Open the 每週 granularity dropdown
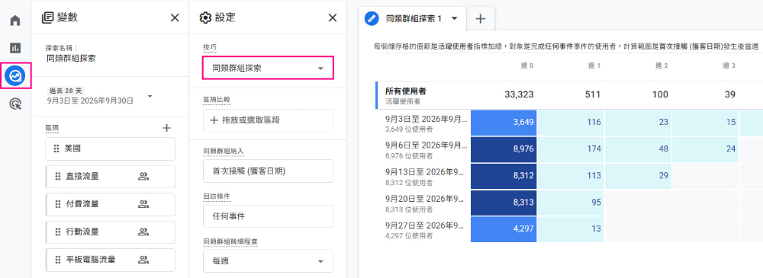Screen dimensions: 763x278 tap(268, 261)
